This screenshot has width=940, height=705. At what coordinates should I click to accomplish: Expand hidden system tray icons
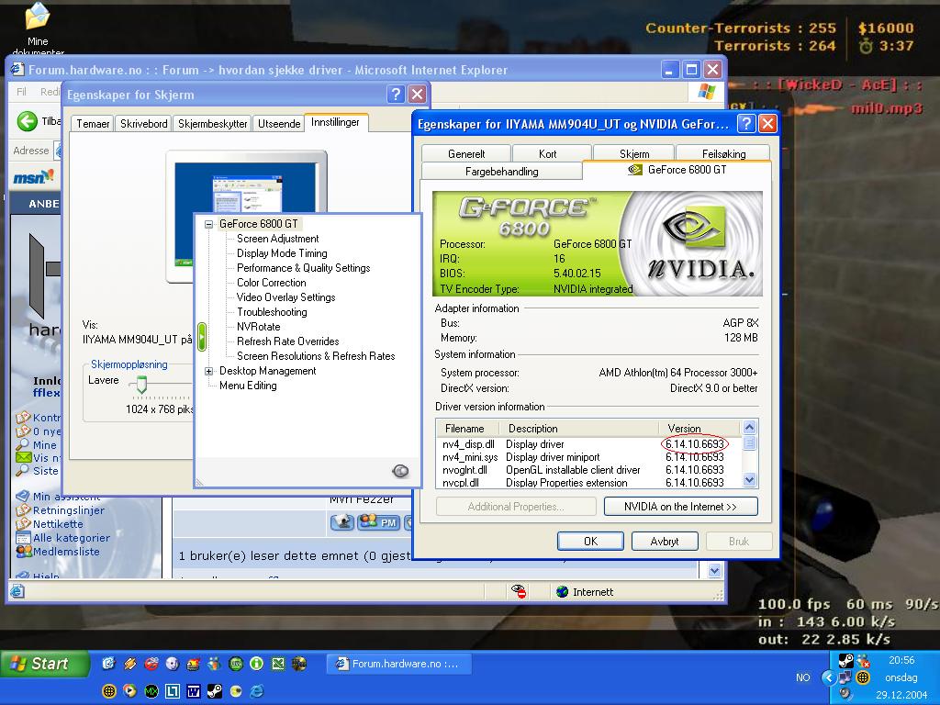pyautogui.click(x=829, y=678)
